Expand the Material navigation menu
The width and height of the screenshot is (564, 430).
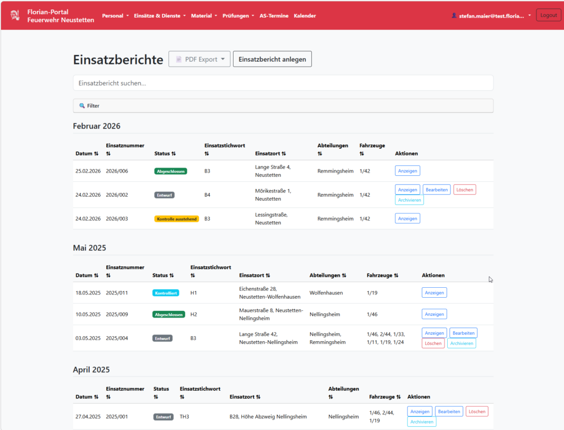click(x=204, y=16)
